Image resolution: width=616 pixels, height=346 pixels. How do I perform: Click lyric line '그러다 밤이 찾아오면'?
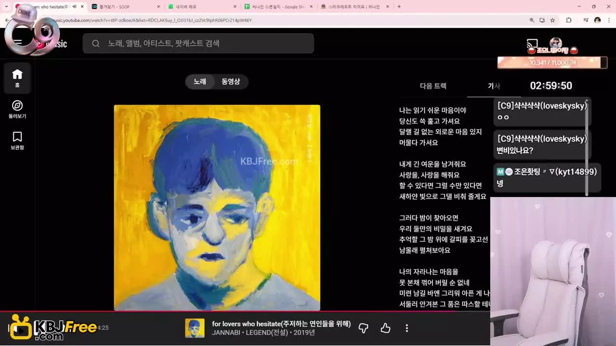coord(429,218)
